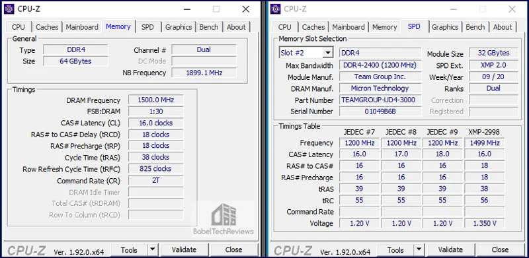Click the tRCD 18 clocks value
This screenshot has height=258, width=529.
(x=156, y=135)
